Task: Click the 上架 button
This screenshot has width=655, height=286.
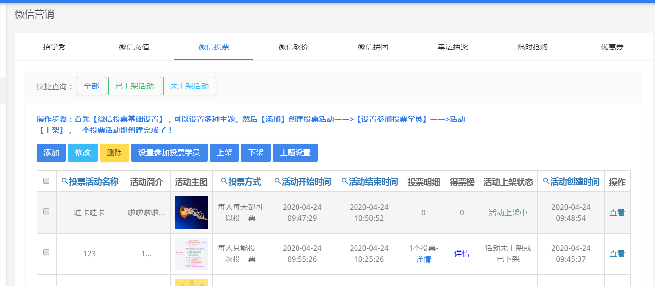Action: [225, 153]
